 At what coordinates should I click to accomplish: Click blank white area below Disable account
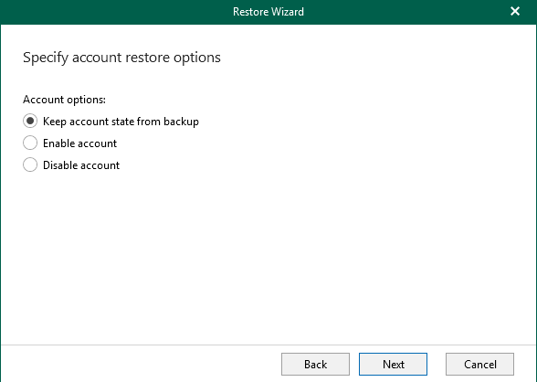coord(267,257)
